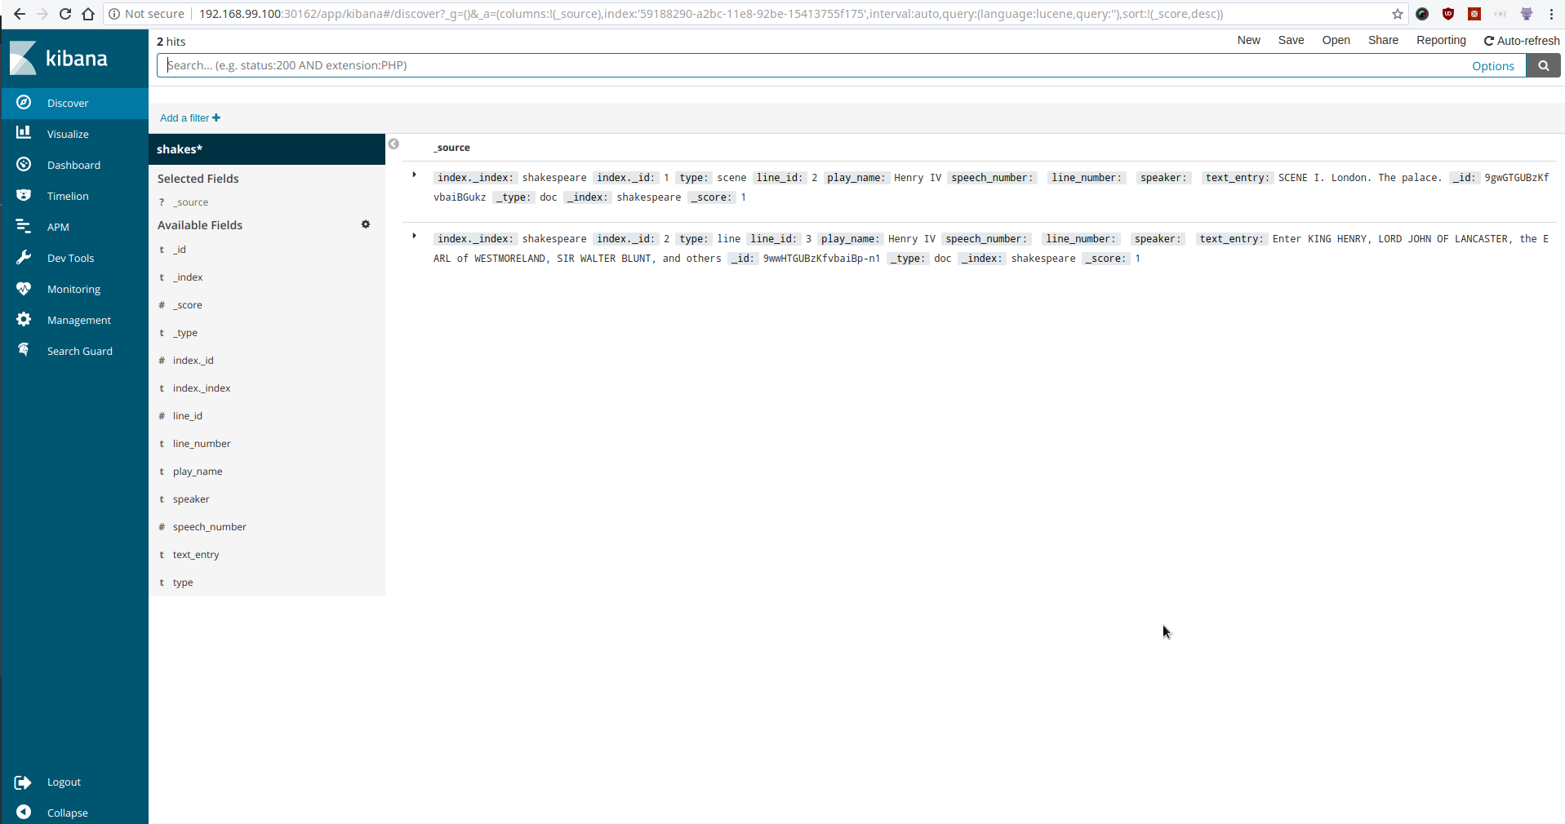Image resolution: width=1565 pixels, height=824 pixels.
Task: Click the magnifier search submit button
Action: pos(1543,65)
